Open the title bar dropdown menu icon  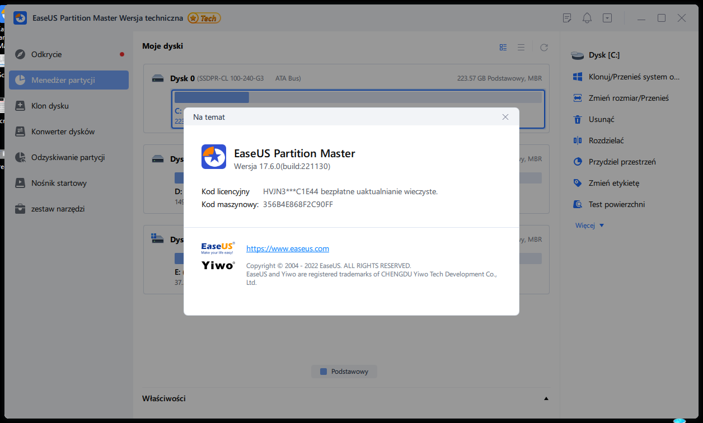click(x=607, y=18)
